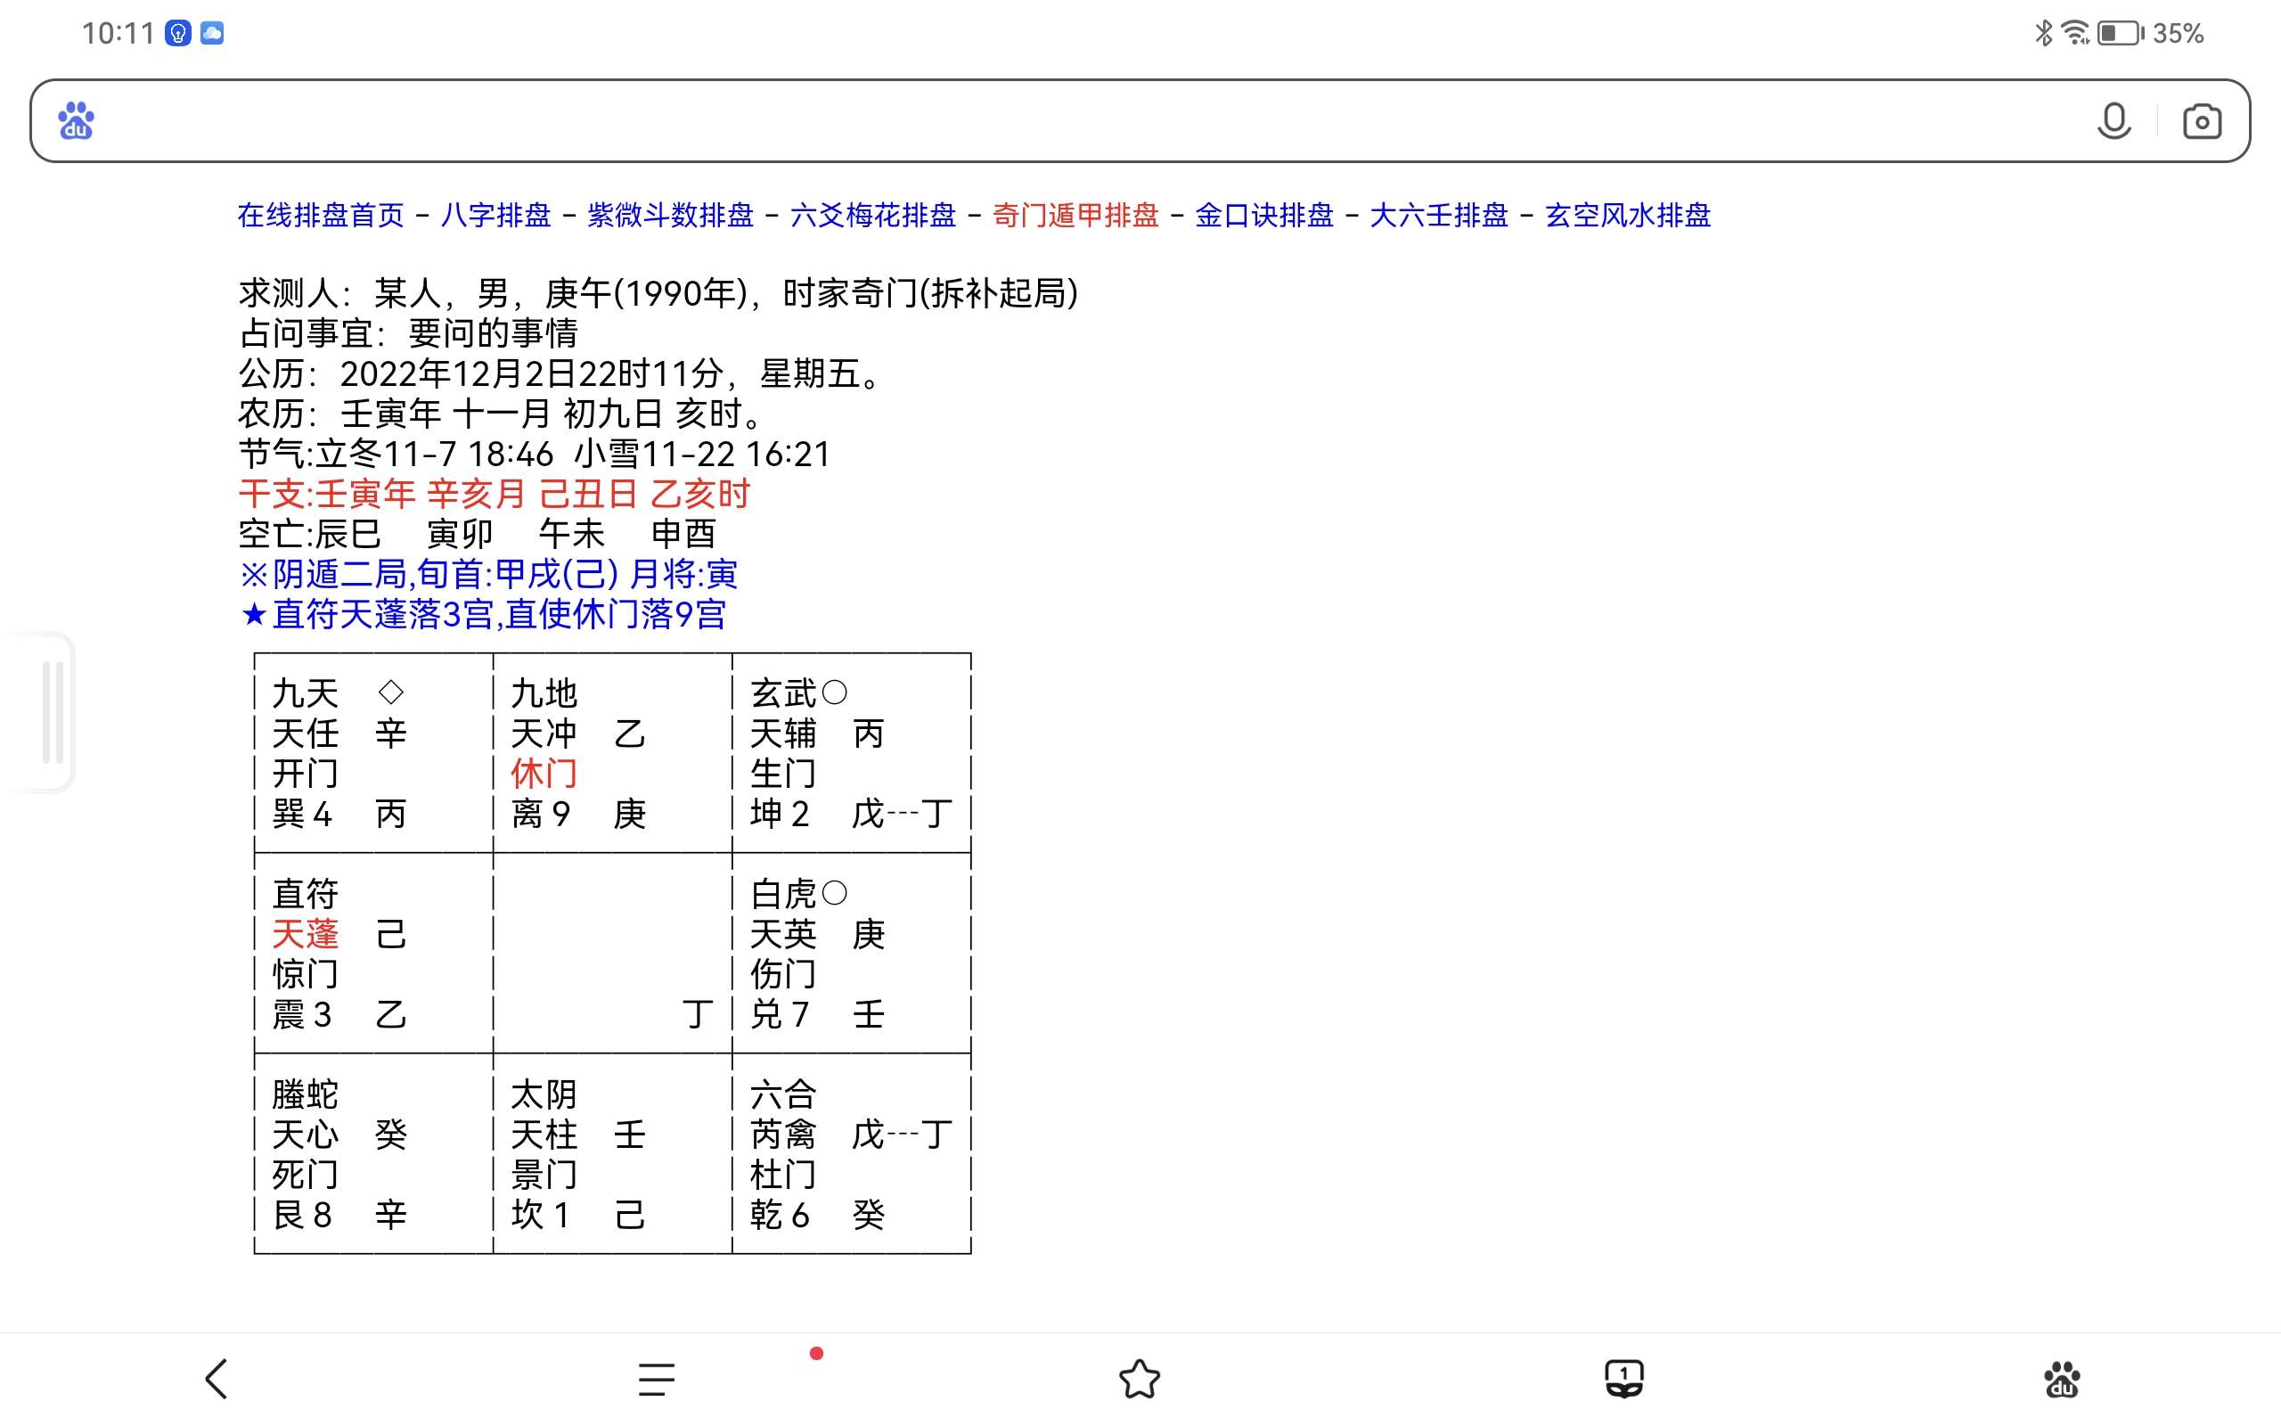Click 生门 in 坤2 palace

(782, 774)
